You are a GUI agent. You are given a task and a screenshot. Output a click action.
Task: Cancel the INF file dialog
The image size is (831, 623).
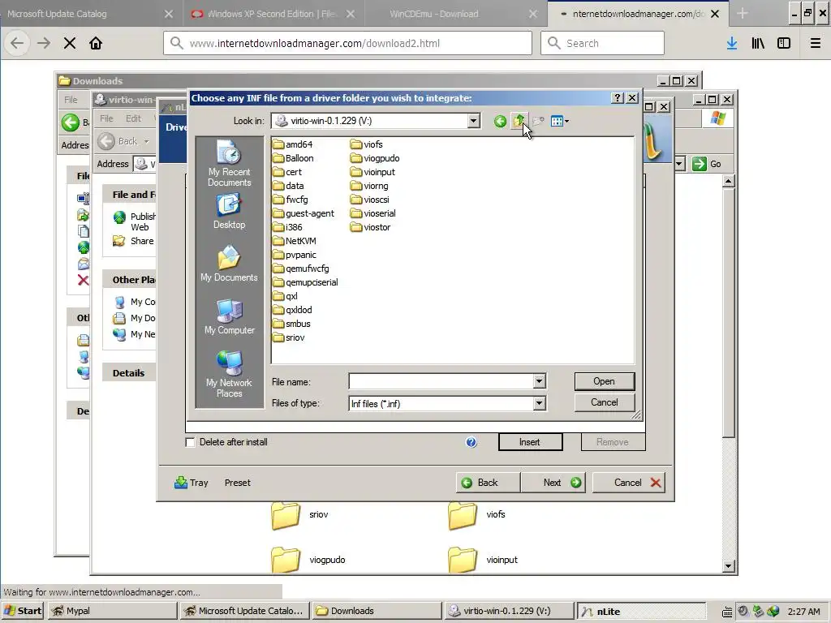pos(604,402)
